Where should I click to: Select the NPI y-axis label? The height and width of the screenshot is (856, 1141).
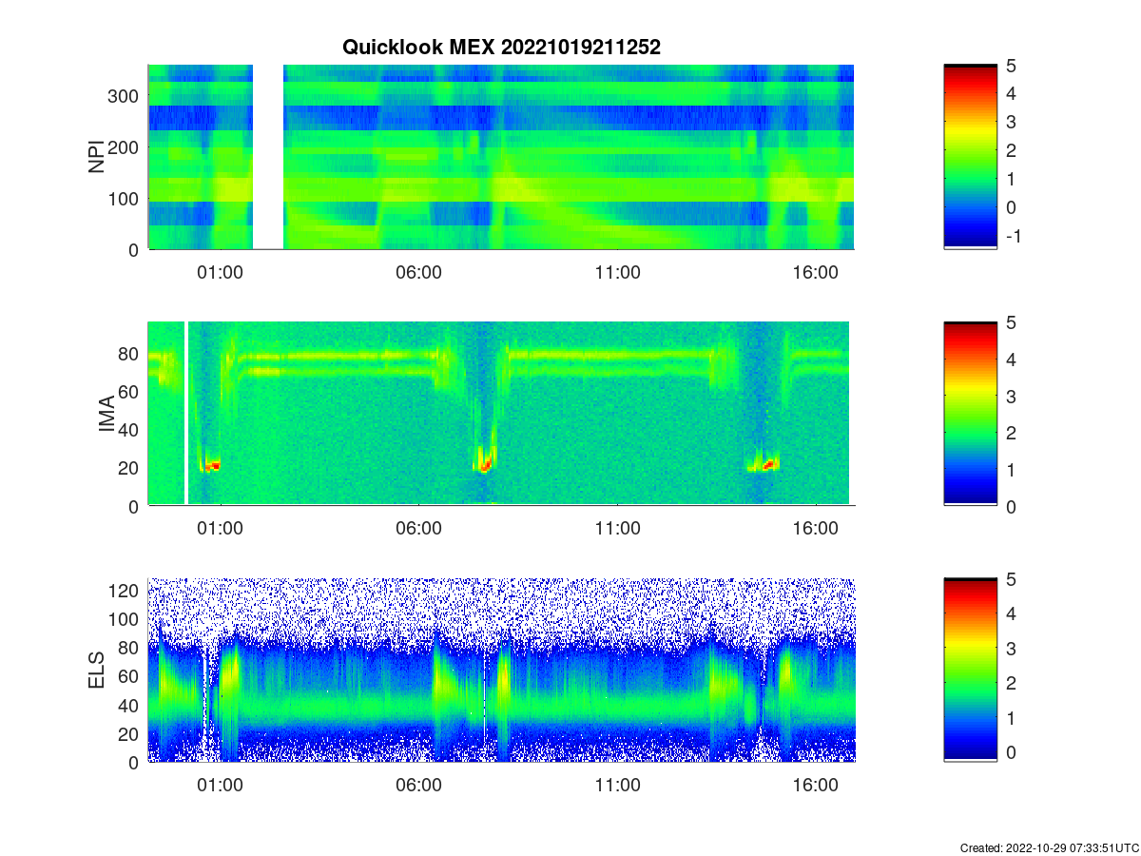pyautogui.click(x=97, y=157)
